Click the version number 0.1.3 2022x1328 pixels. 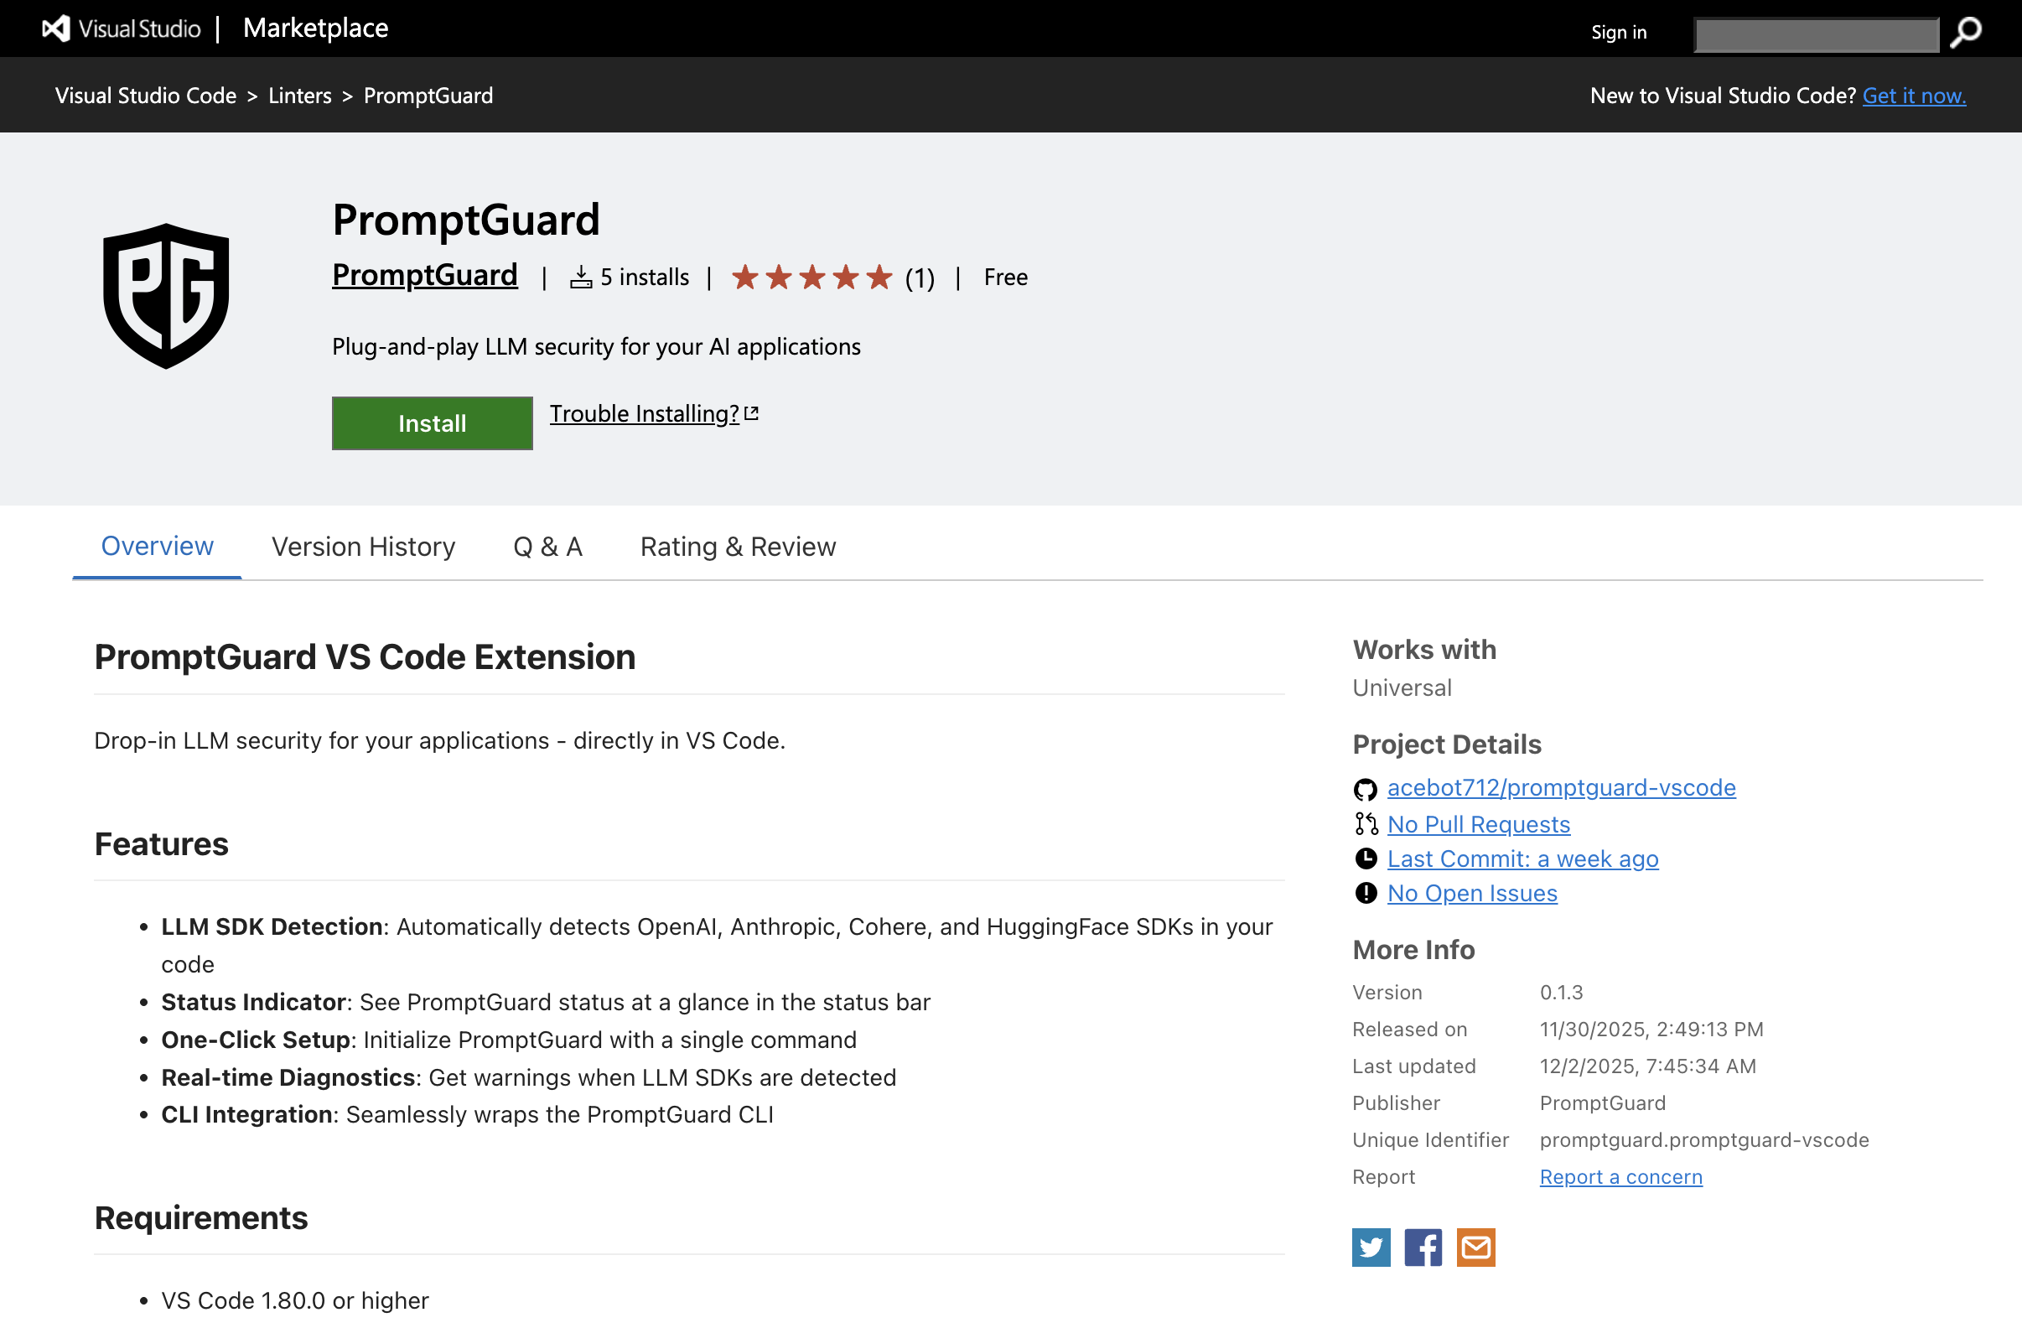[x=1562, y=993]
